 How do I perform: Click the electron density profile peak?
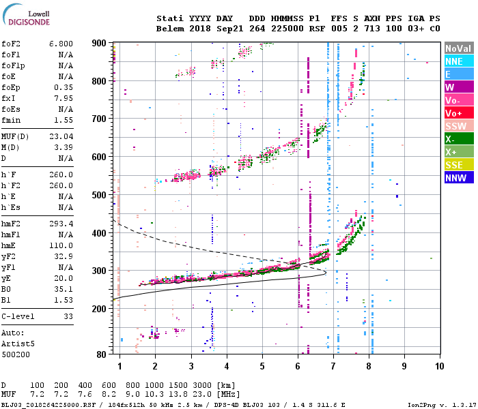pos(326,273)
